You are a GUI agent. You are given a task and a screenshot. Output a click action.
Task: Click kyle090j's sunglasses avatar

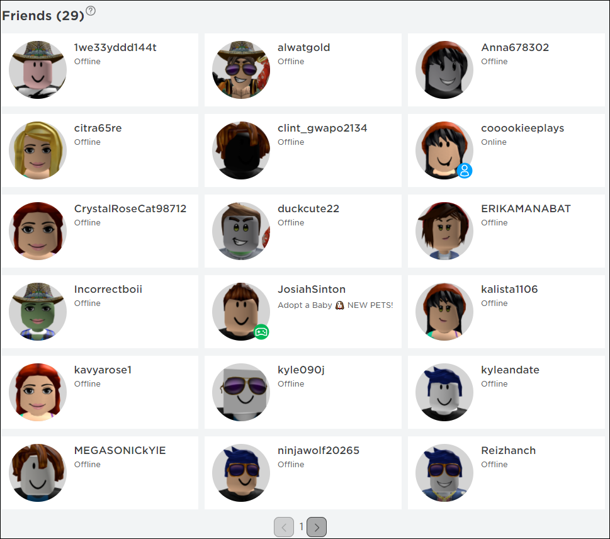241,392
